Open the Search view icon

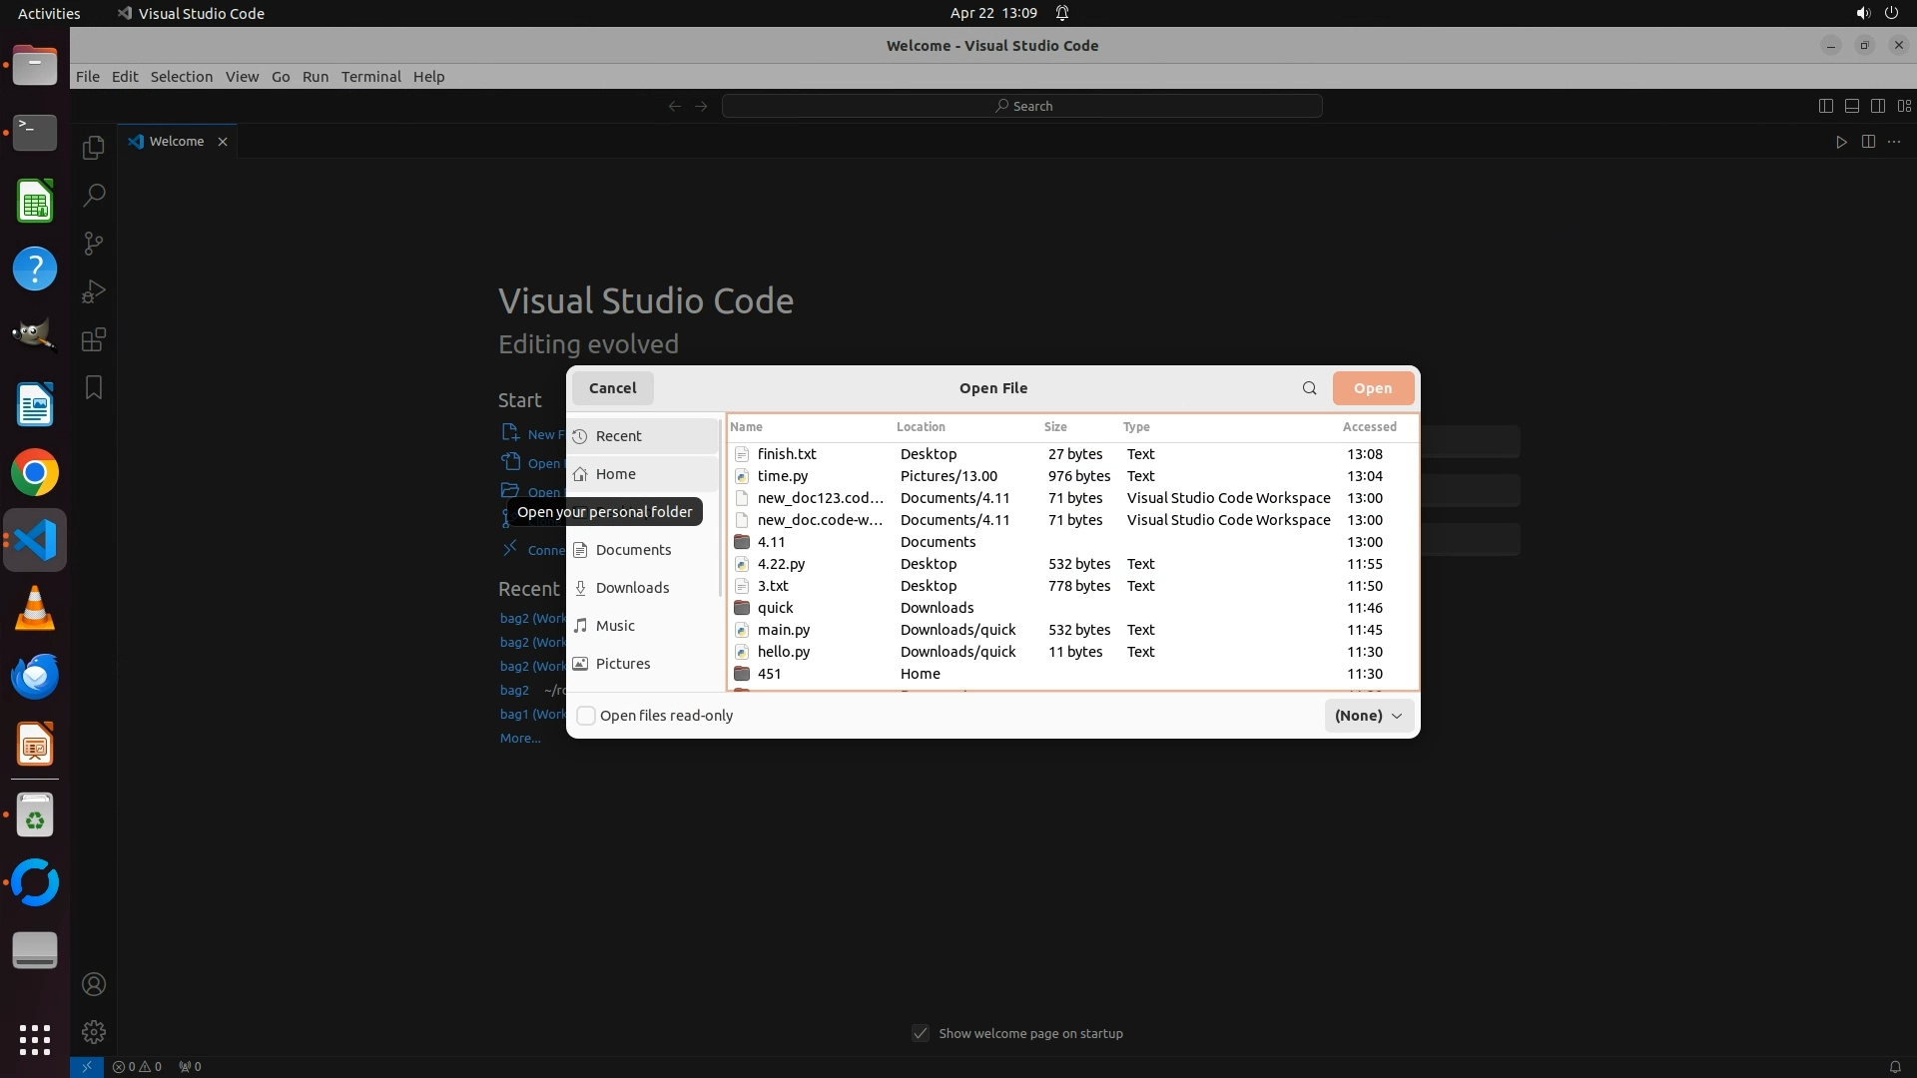(x=93, y=196)
